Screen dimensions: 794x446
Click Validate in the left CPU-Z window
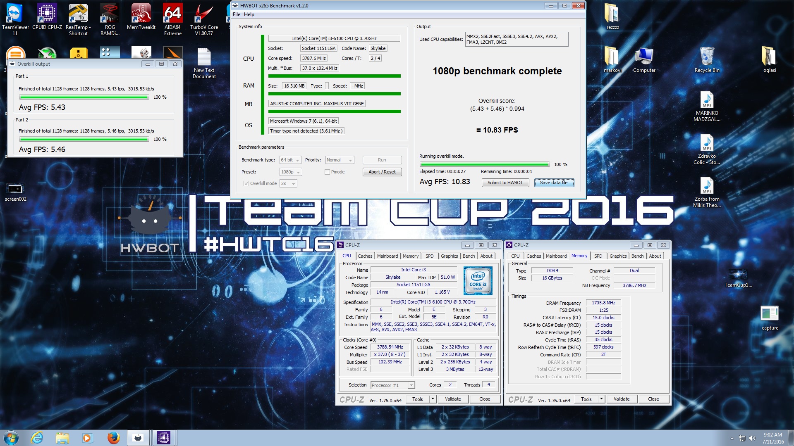(x=453, y=399)
